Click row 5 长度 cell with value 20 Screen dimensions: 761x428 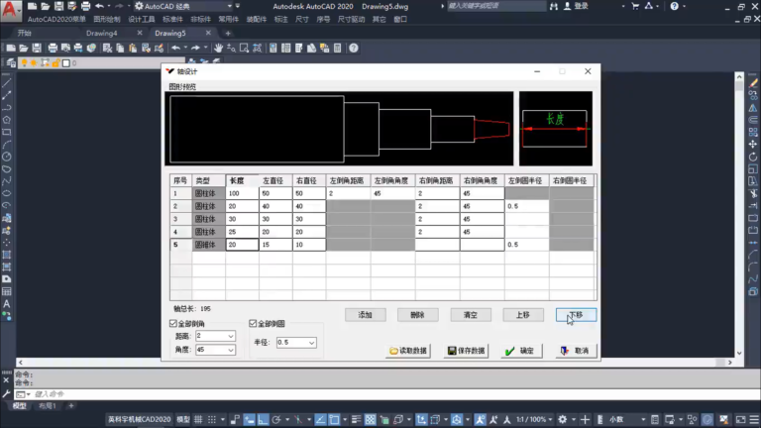[242, 245]
